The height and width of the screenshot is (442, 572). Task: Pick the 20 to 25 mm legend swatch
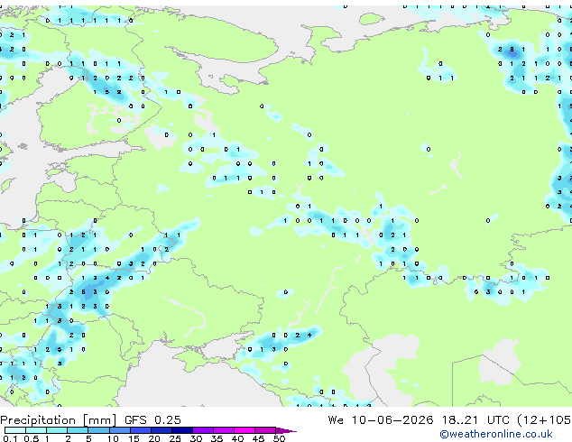pyautogui.click(x=161, y=430)
